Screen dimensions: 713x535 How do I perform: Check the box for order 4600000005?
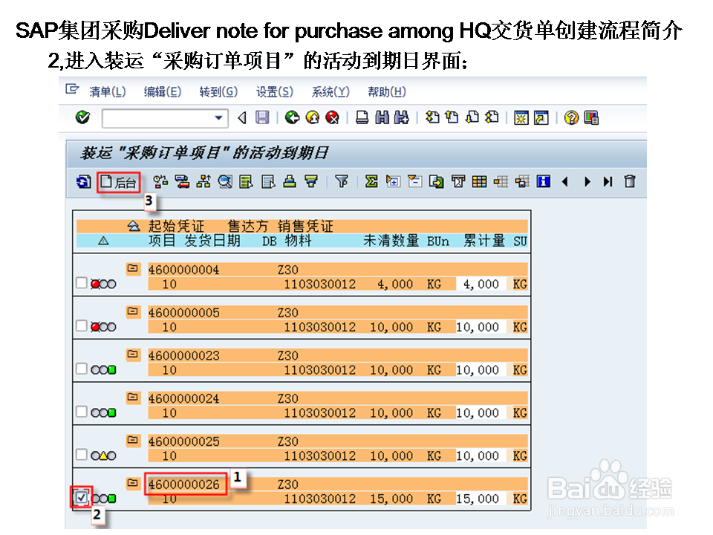point(82,325)
